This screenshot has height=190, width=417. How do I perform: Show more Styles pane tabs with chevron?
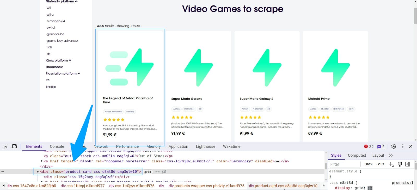[x=391, y=155]
